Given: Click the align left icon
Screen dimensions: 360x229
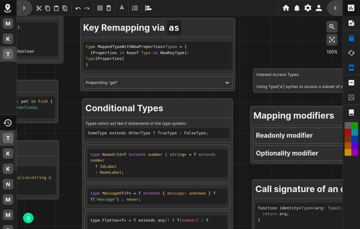Looking at the screenshot, I should pos(148,8).
